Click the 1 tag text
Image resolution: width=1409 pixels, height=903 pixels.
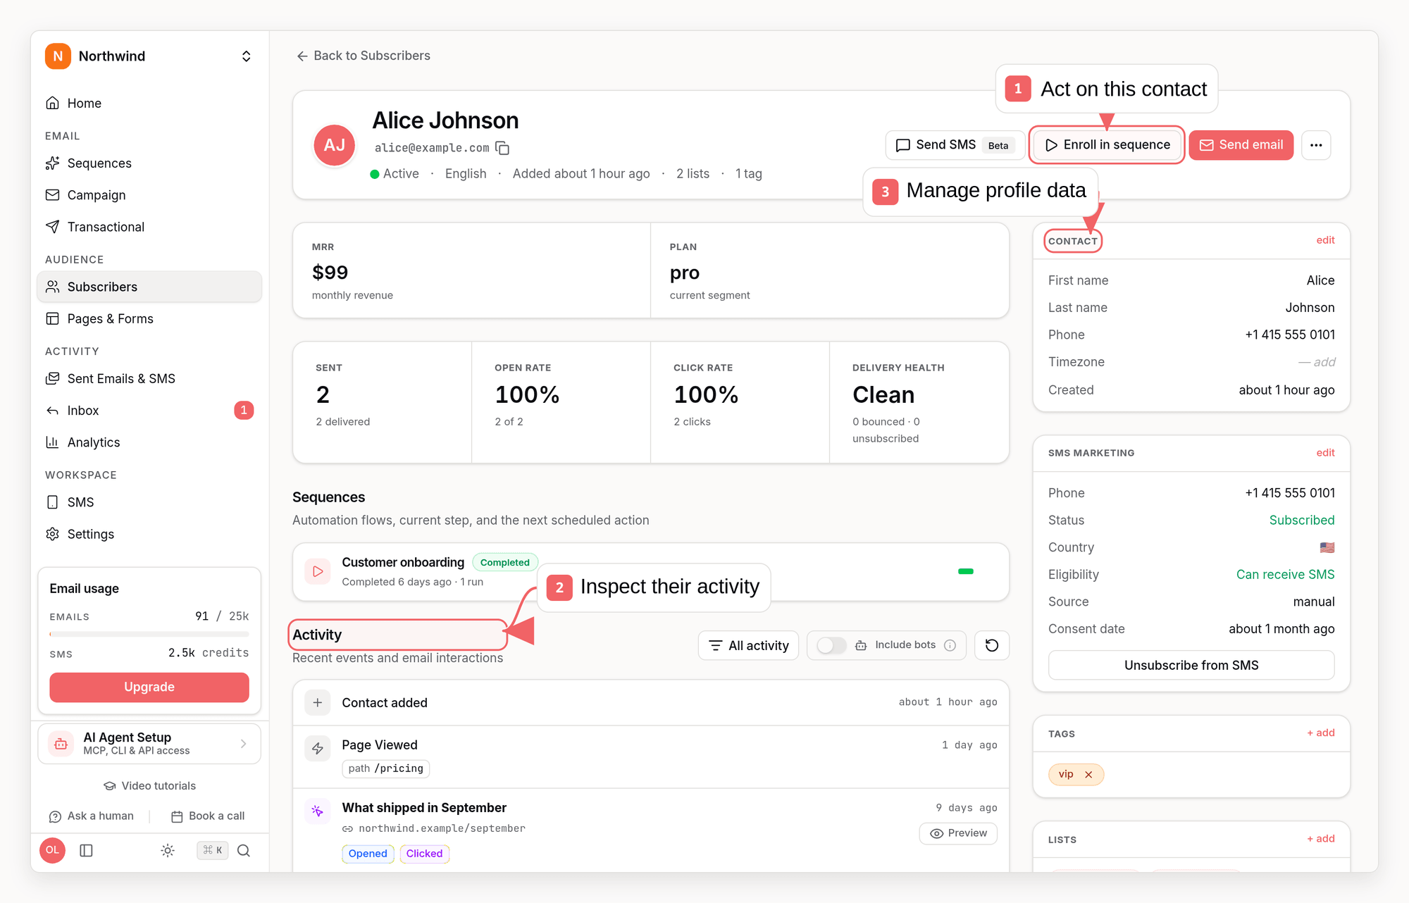[749, 174]
